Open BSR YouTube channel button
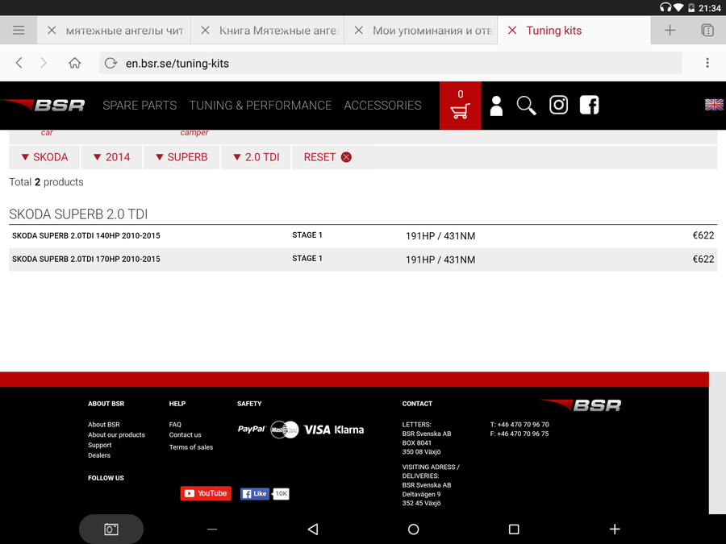 (206, 493)
